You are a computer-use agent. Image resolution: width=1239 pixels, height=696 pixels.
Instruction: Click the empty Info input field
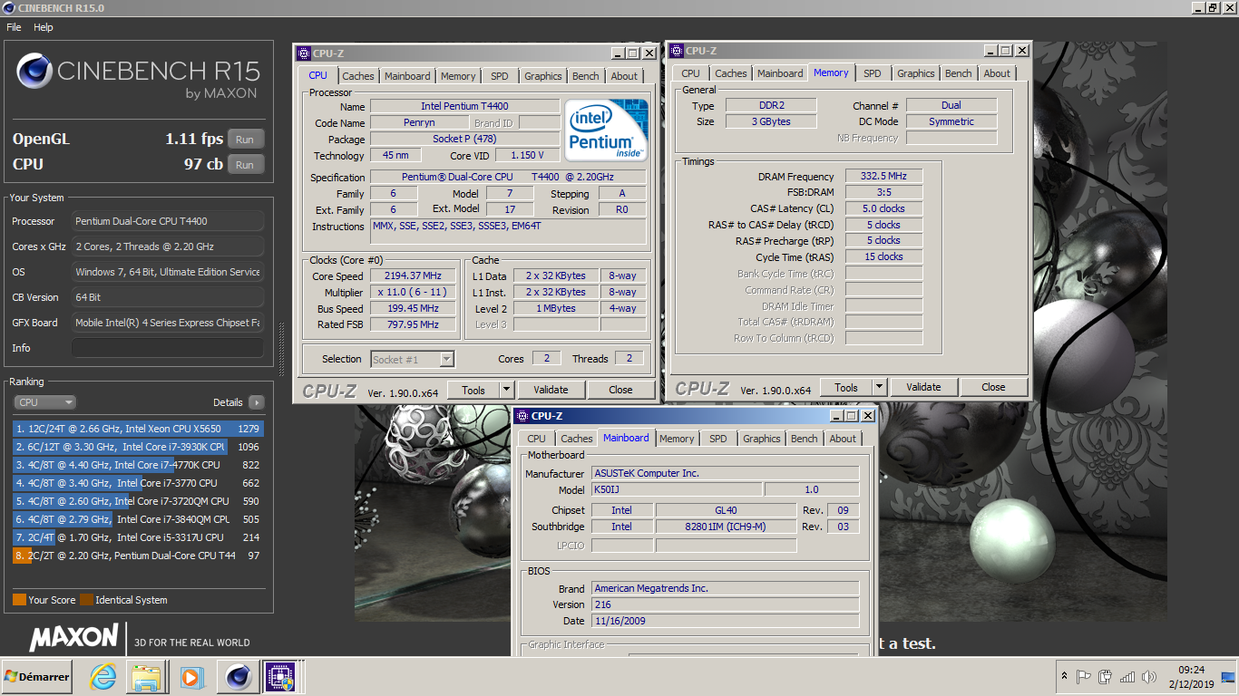(x=168, y=348)
